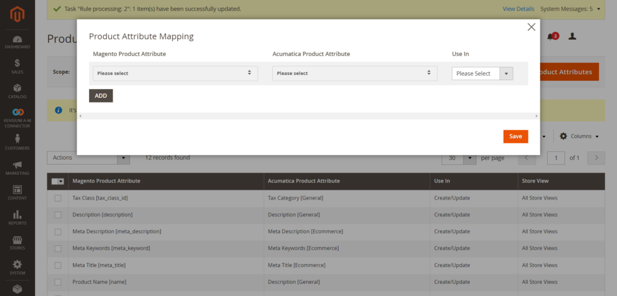Viewport: 617px width, 296px height.
Task: Click the 12 records found text
Action: coord(168,158)
